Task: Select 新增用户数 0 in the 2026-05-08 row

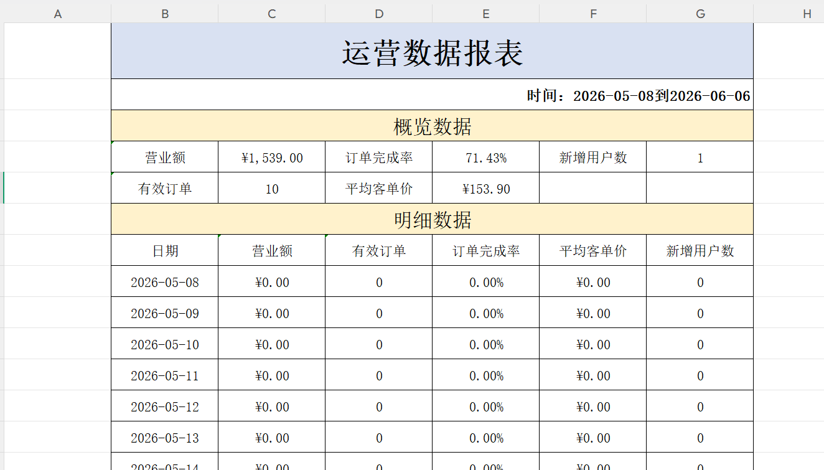Action: (x=700, y=281)
